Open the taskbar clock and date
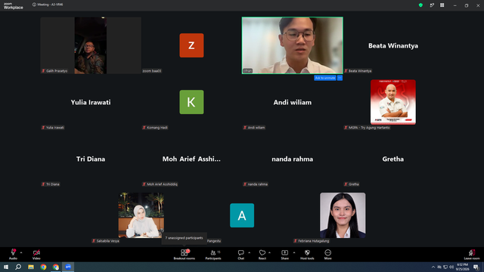This screenshot has height=272, width=484. coord(462,267)
